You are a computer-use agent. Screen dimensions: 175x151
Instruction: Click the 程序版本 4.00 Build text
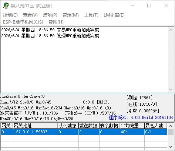[x=141, y=117]
